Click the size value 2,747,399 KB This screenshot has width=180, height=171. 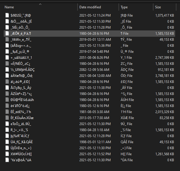pyautogui.click(x=165, y=58)
